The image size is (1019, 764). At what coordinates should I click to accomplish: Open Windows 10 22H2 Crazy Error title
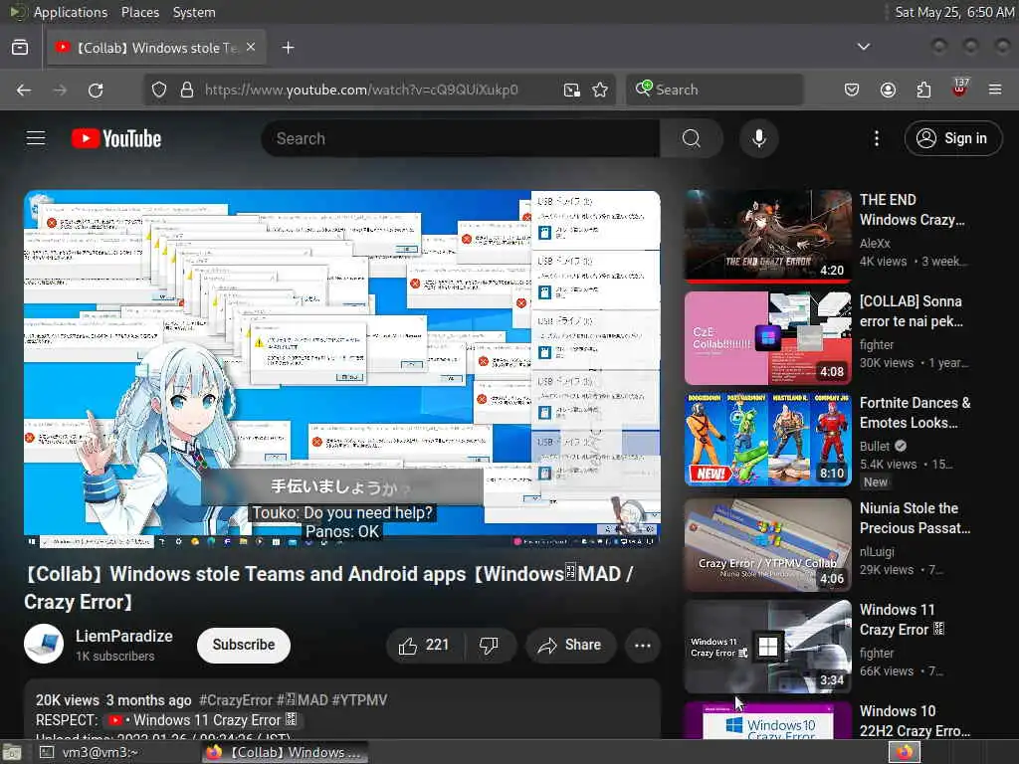click(915, 720)
